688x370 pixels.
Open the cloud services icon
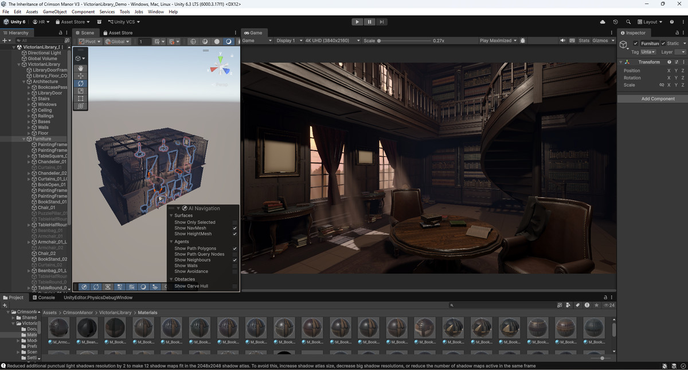point(603,22)
